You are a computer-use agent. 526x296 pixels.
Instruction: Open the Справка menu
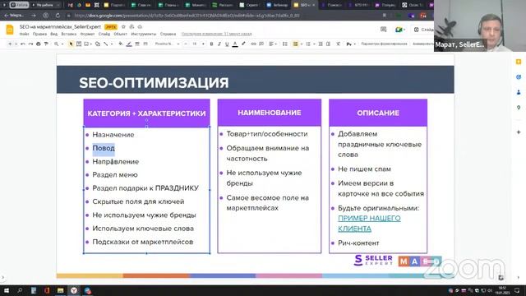(168, 34)
